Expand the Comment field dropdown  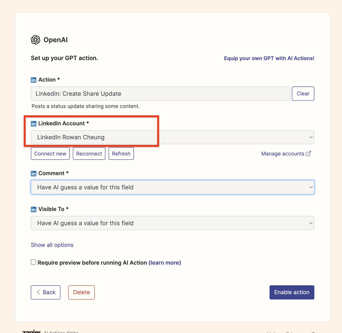172,187
